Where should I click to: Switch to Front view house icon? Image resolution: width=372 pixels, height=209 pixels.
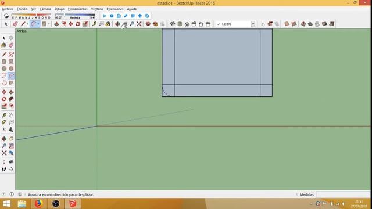point(187,24)
